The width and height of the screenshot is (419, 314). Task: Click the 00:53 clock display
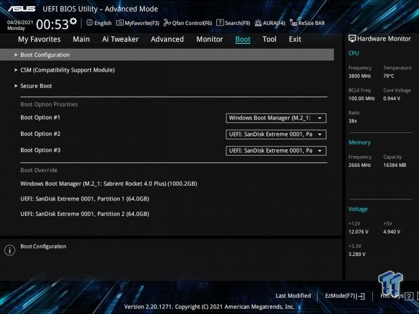pos(53,24)
